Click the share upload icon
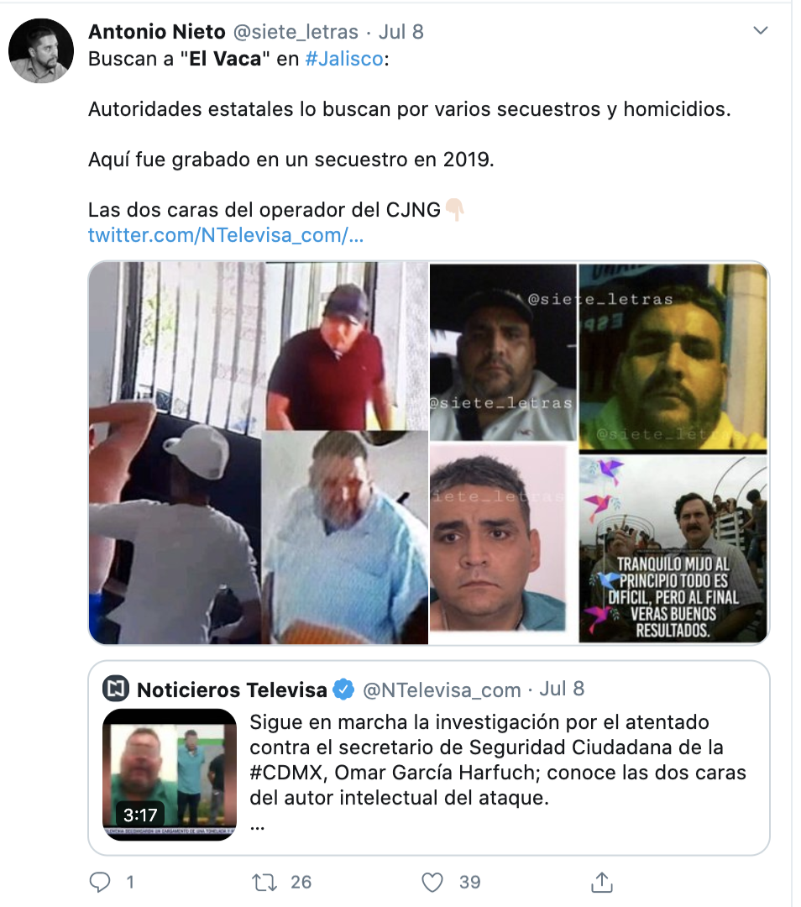801x907 pixels. pyautogui.click(x=601, y=882)
